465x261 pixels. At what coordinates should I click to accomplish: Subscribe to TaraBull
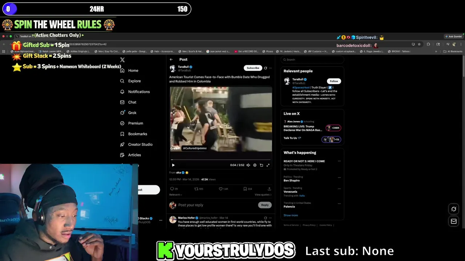(x=253, y=68)
